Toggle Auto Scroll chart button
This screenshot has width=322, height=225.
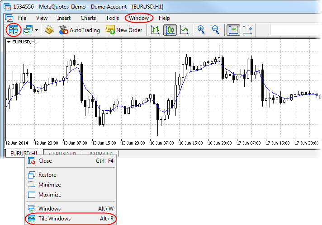point(233,30)
